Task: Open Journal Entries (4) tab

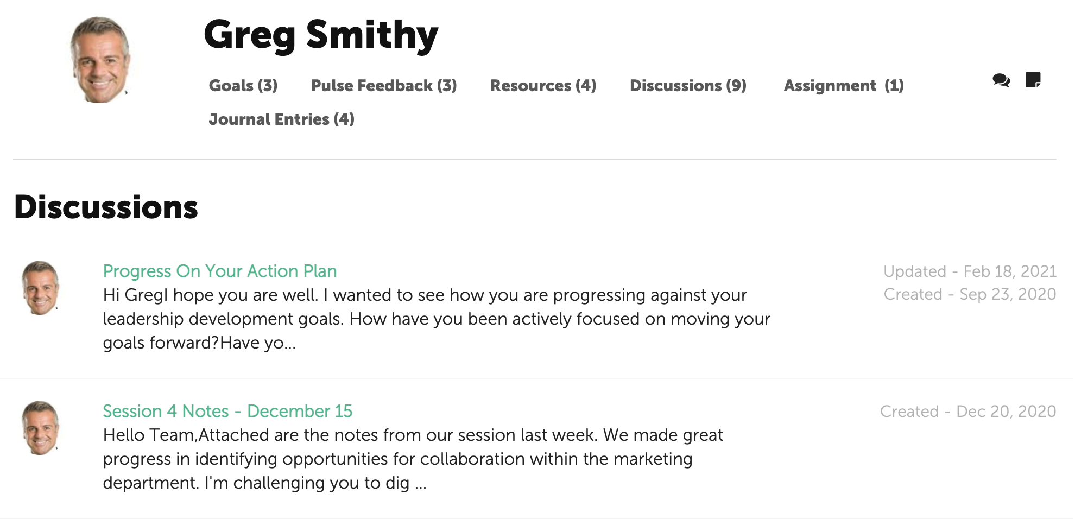Action: click(x=282, y=119)
